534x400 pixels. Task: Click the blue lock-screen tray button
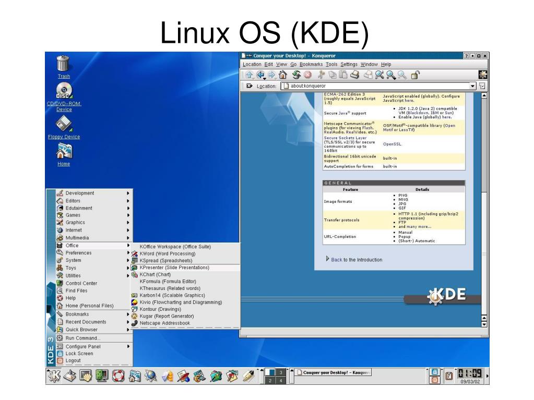[x=434, y=372]
